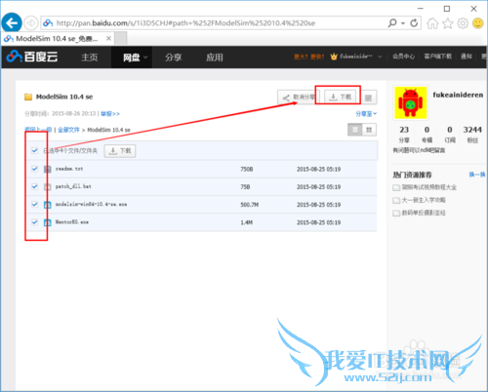
Task: Uncheck the patch_dll.bat checkbox
Action: (x=34, y=186)
